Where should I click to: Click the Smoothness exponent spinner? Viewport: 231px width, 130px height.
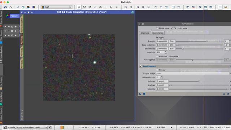(230, 49)
